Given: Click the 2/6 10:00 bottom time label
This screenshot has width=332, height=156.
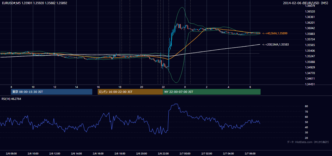Looking at the screenshot, I should pos(33,153).
